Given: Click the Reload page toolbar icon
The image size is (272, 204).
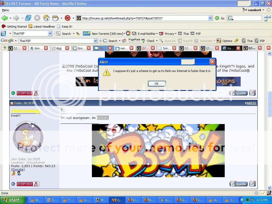Looking at the screenshot, I should (28, 18).
